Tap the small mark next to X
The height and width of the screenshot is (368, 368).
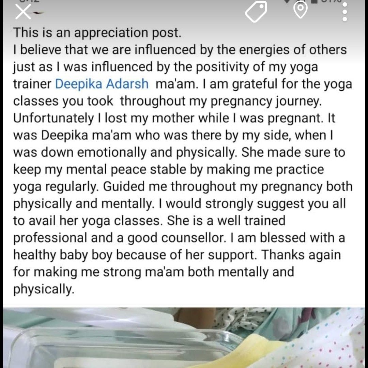click(x=38, y=13)
